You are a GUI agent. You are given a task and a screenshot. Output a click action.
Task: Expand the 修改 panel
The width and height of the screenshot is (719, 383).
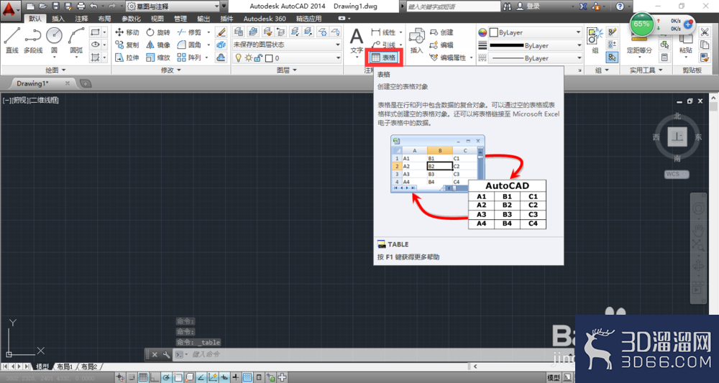click(171, 70)
